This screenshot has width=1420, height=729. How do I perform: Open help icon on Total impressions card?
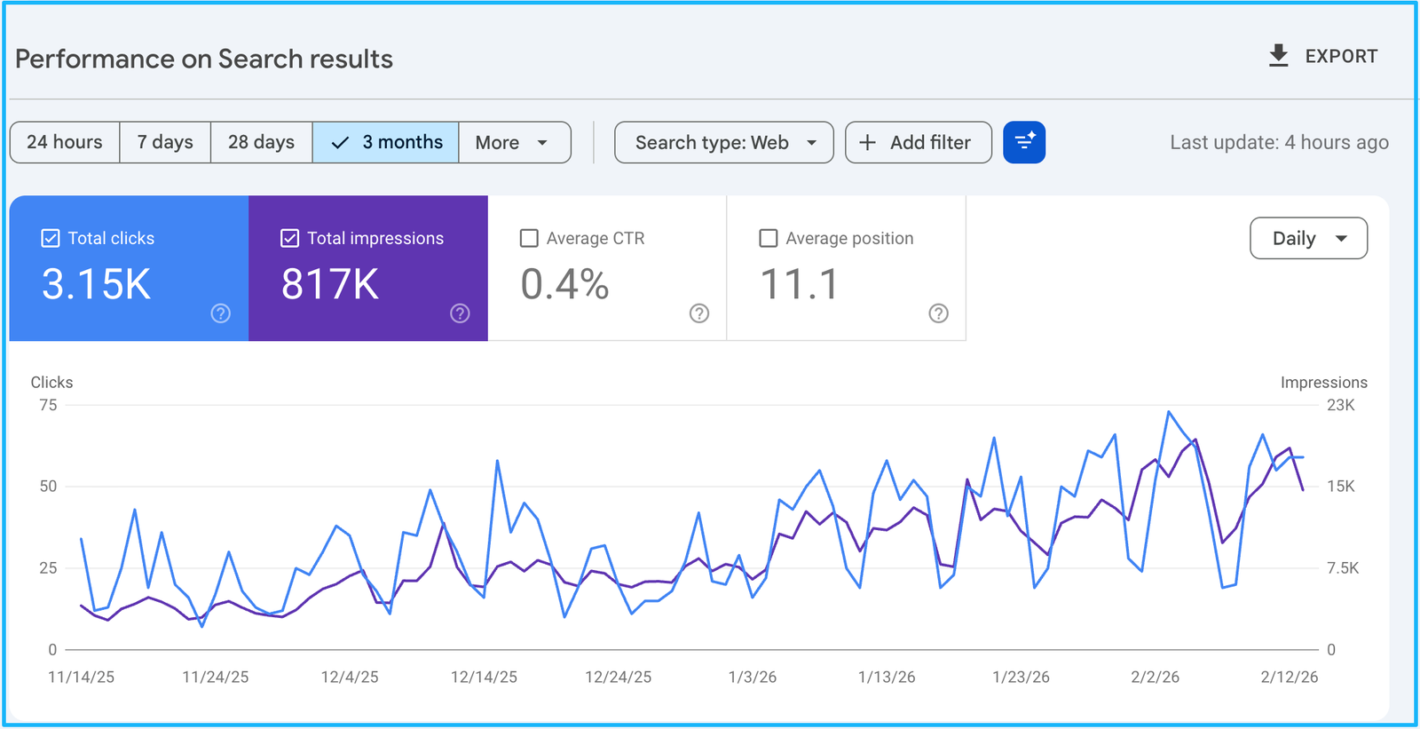pyautogui.click(x=460, y=313)
